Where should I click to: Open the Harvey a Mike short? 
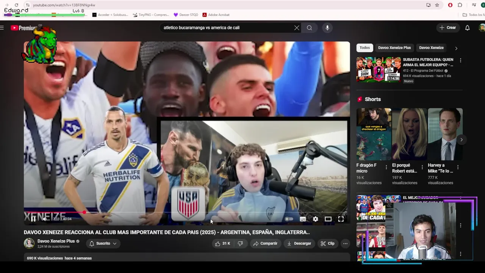pos(445,134)
